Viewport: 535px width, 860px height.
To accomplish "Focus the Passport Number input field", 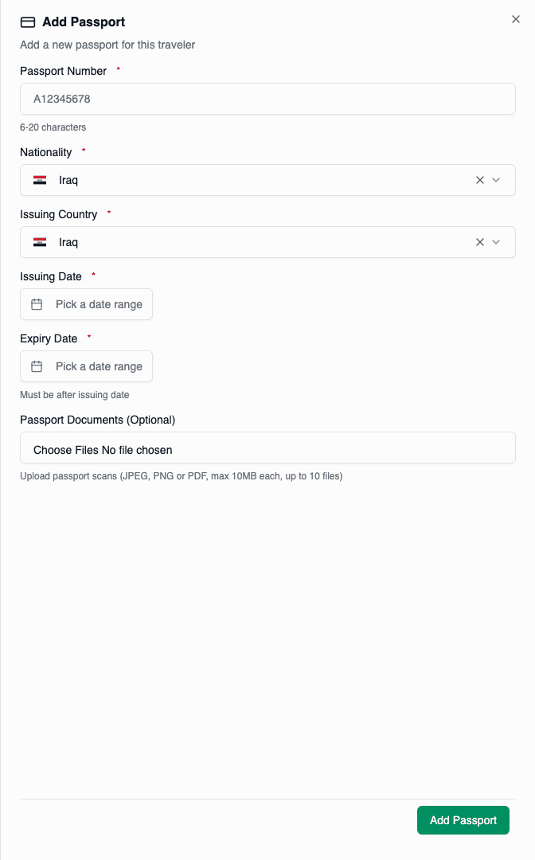I will click(x=267, y=99).
